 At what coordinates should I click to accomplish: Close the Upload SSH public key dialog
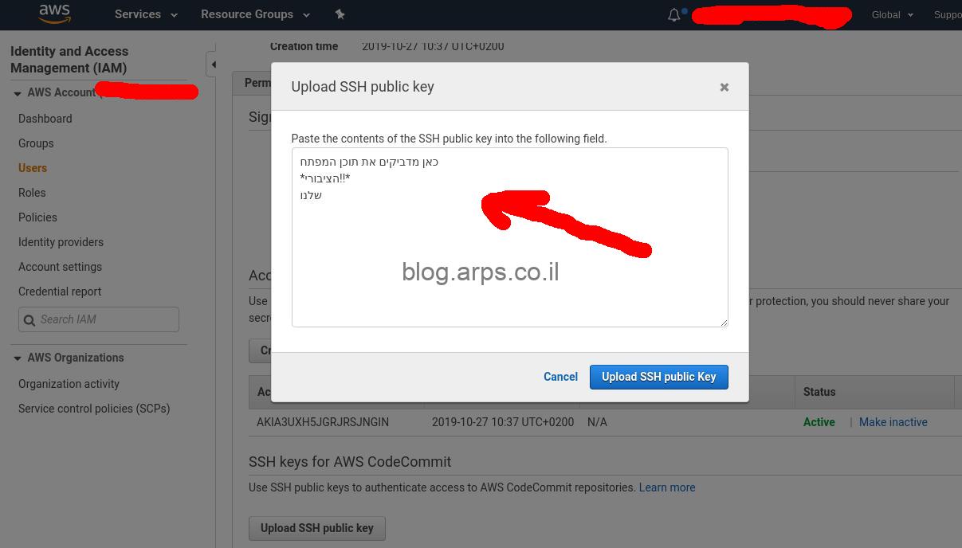[724, 87]
